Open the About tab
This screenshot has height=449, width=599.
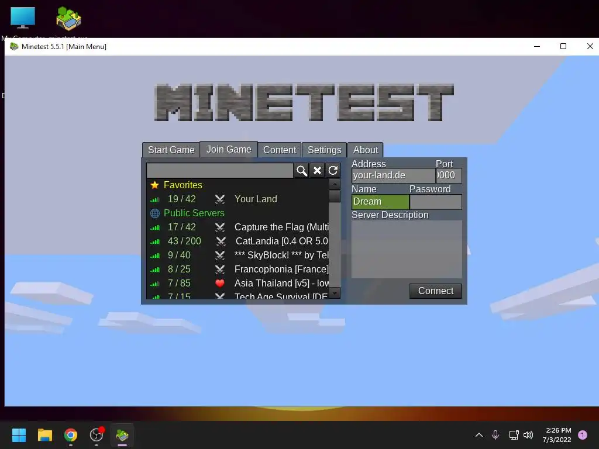tap(366, 150)
